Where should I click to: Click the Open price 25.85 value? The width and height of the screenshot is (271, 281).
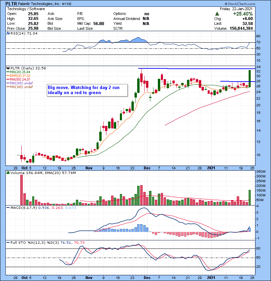click(x=33, y=14)
